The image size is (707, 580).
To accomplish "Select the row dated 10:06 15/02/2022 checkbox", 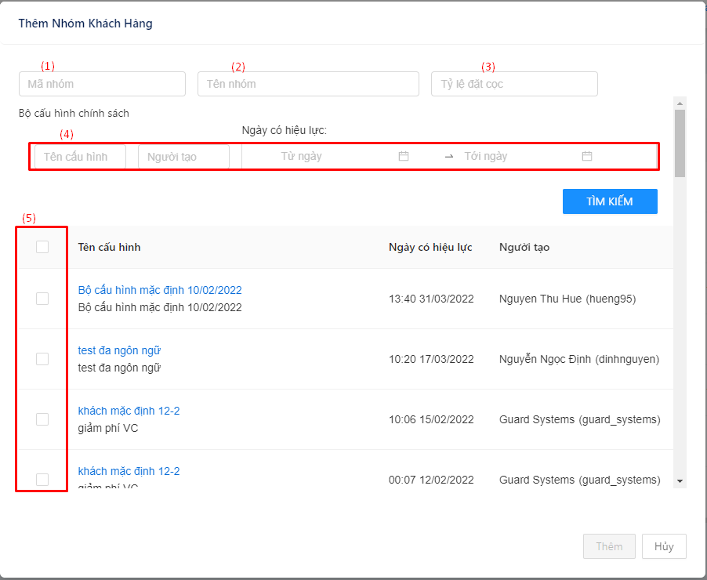I will coord(42,419).
